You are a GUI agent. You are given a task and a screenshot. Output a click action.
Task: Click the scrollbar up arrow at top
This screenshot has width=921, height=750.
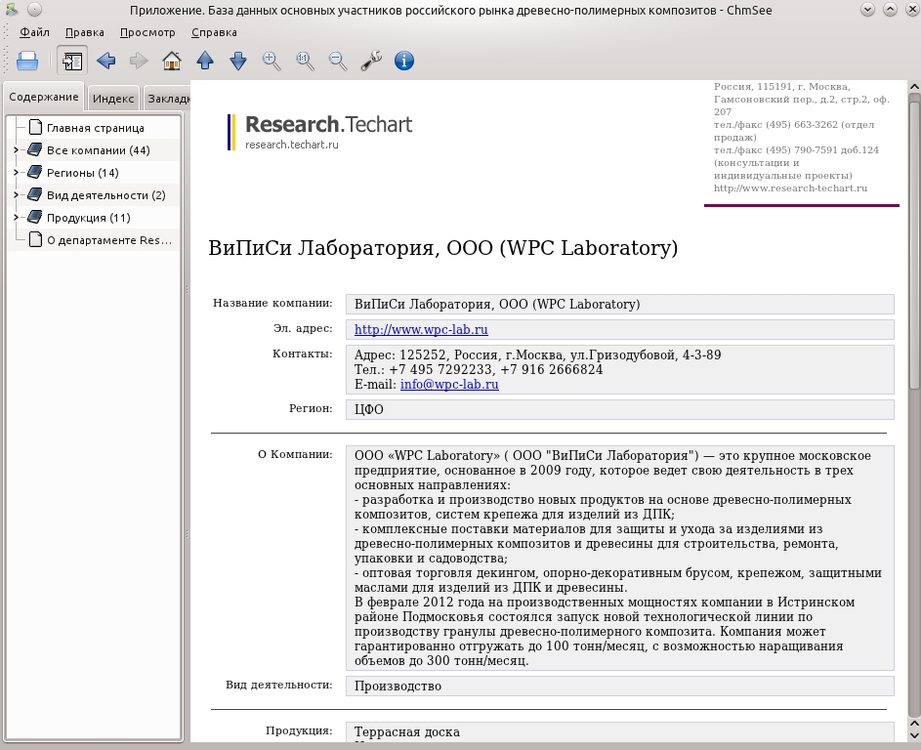[914, 87]
